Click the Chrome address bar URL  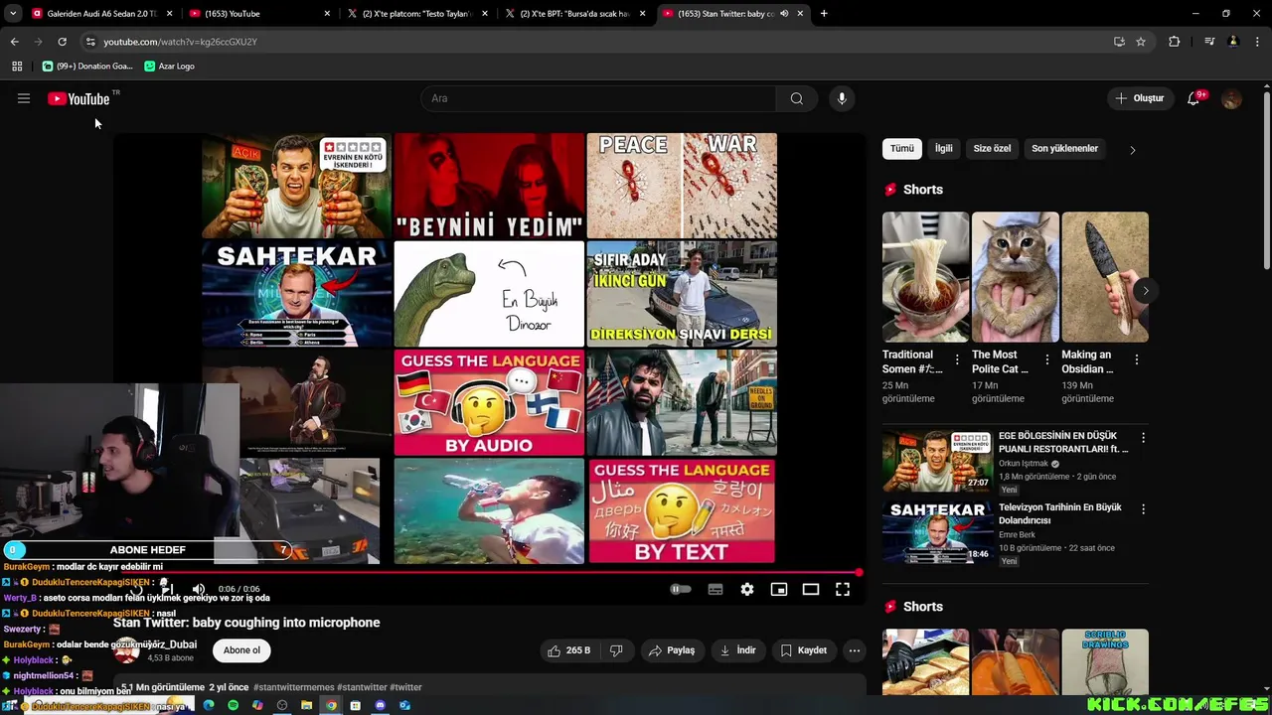(x=180, y=42)
